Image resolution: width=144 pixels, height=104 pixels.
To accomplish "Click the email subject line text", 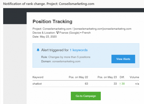I will click(x=49, y=4).
